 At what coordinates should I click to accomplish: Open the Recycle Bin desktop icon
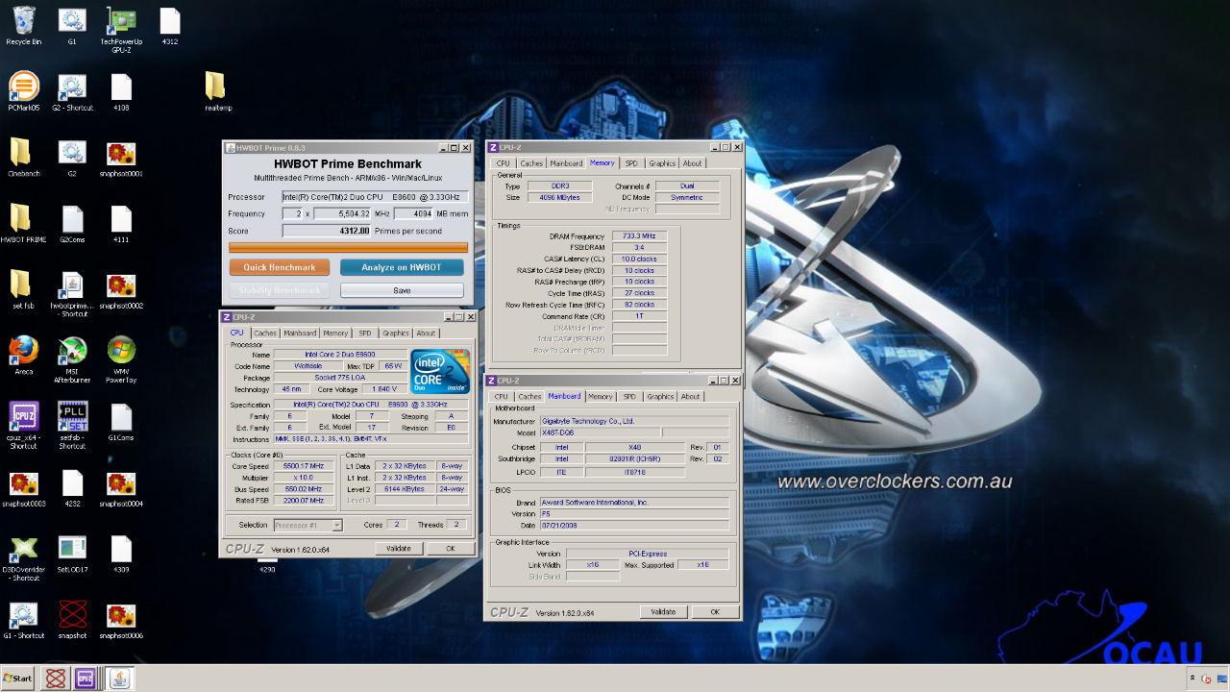(24, 26)
